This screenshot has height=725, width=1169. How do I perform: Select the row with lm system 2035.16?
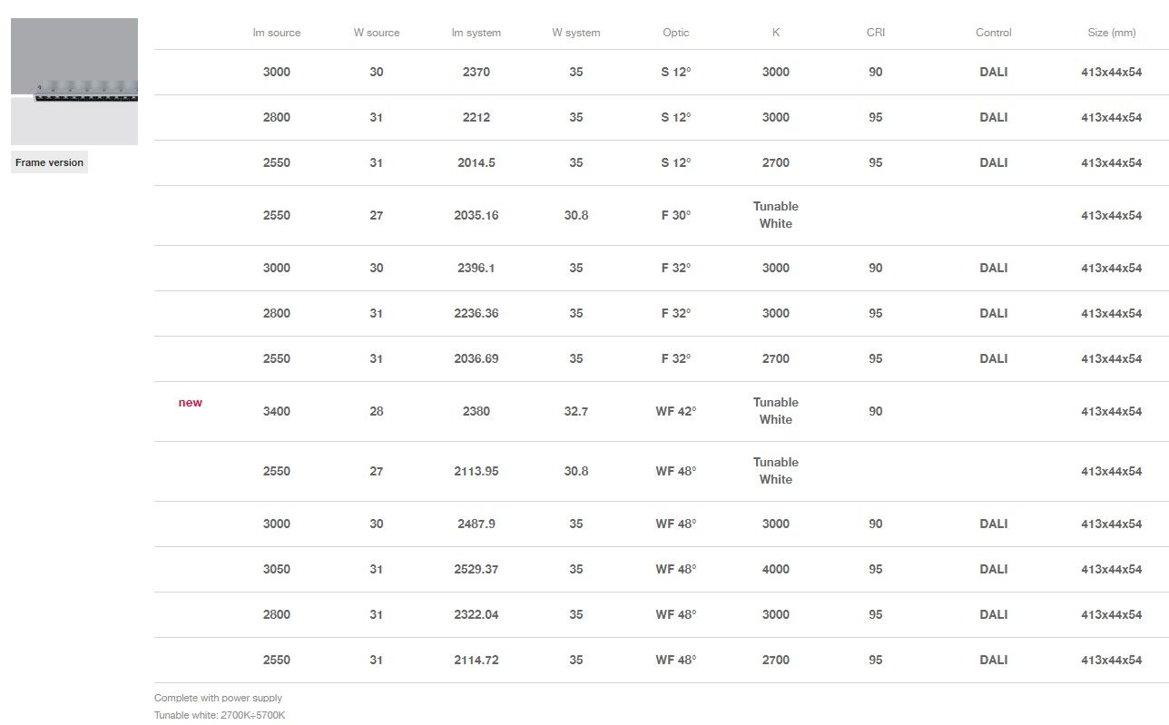pyautogui.click(x=476, y=216)
